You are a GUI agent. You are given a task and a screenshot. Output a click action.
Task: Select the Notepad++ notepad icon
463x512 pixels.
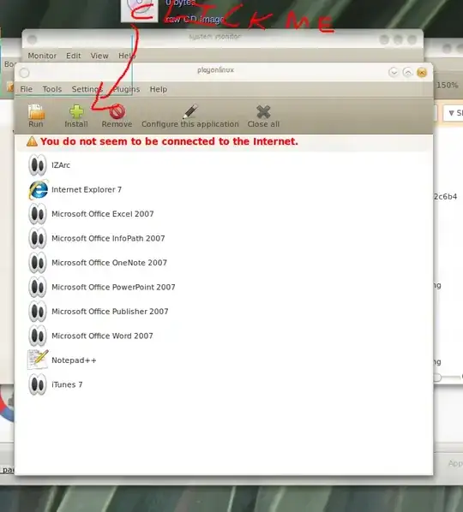[x=38, y=360]
